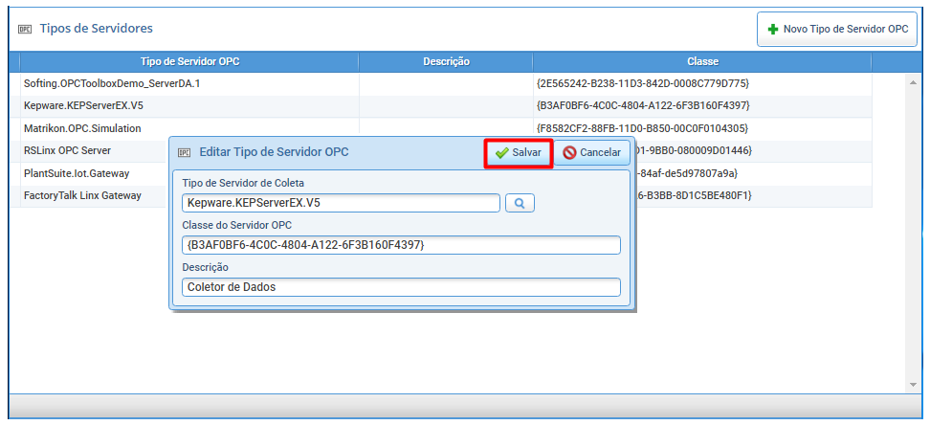Image resolution: width=930 pixels, height=425 pixels.
Task: Click the Salvar button in the dialog
Action: tap(519, 153)
